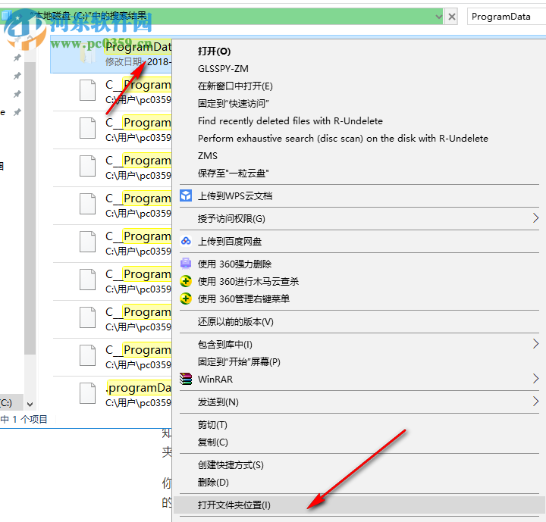Choose 保存至"一粒云盘"
Screen dimensions: 546x522
click(233, 173)
